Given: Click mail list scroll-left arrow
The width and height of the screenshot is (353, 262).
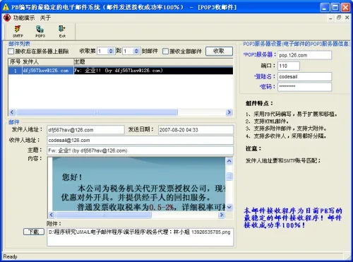Looking at the screenshot, I should (x=12, y=112).
